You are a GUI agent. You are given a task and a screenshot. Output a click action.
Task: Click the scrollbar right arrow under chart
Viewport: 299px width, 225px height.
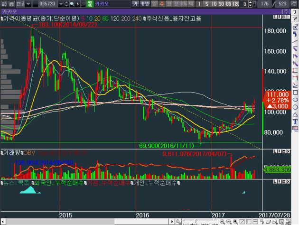[172, 222]
